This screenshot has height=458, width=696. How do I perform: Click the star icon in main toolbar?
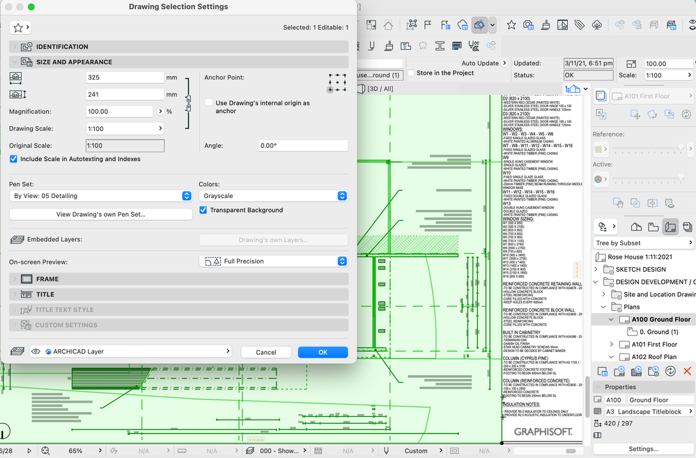tap(511, 25)
